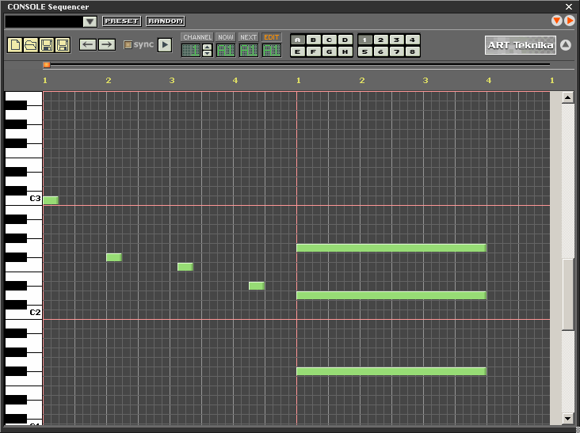Click the second floppy disk (save as) icon

[x=63, y=45]
